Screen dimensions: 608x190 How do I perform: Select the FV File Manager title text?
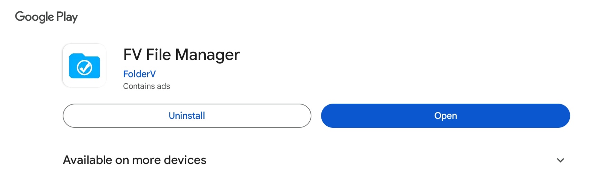(181, 55)
